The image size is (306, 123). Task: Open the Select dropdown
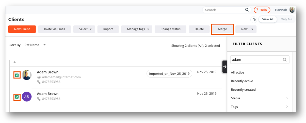point(84,29)
